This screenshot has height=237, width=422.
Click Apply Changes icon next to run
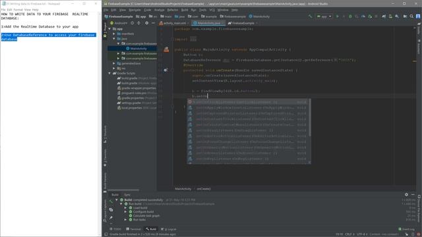click(x=344, y=16)
